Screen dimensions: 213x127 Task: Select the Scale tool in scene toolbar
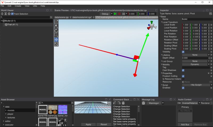pyautogui.click(x=56, y=22)
